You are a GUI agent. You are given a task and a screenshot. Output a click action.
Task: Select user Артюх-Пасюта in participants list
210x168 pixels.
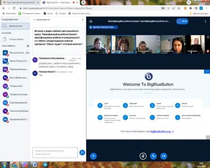[15, 61]
